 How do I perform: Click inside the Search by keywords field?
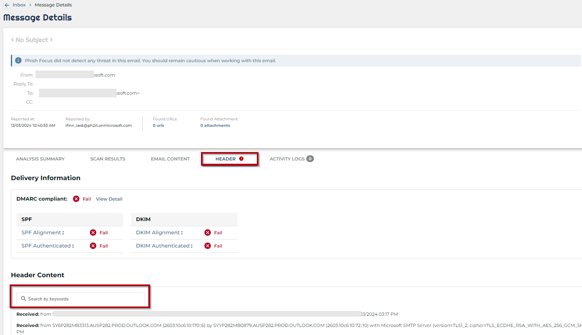point(80,298)
